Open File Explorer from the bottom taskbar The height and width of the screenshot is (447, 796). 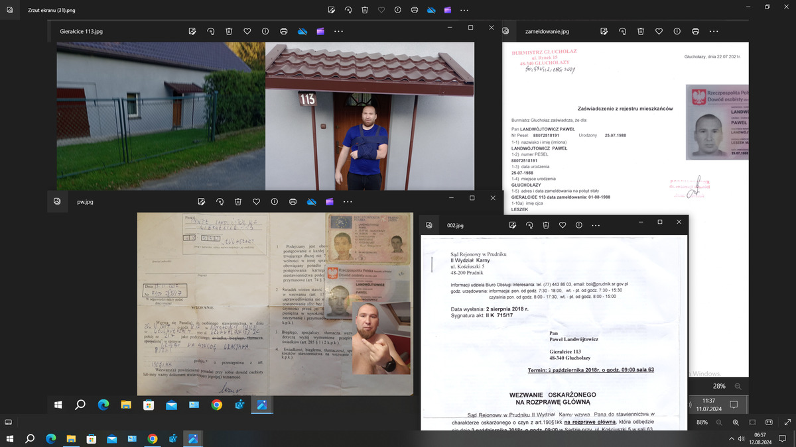click(x=71, y=438)
